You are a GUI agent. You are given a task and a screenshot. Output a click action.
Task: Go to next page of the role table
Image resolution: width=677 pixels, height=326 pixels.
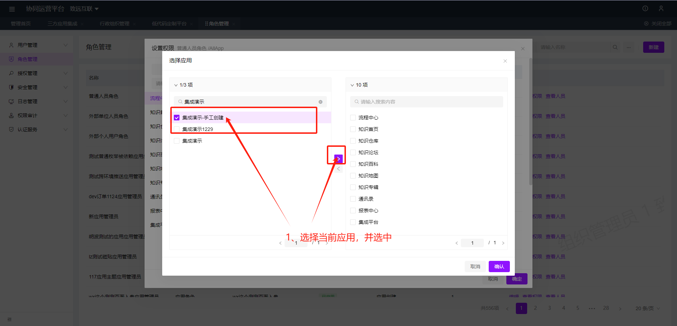620,308
